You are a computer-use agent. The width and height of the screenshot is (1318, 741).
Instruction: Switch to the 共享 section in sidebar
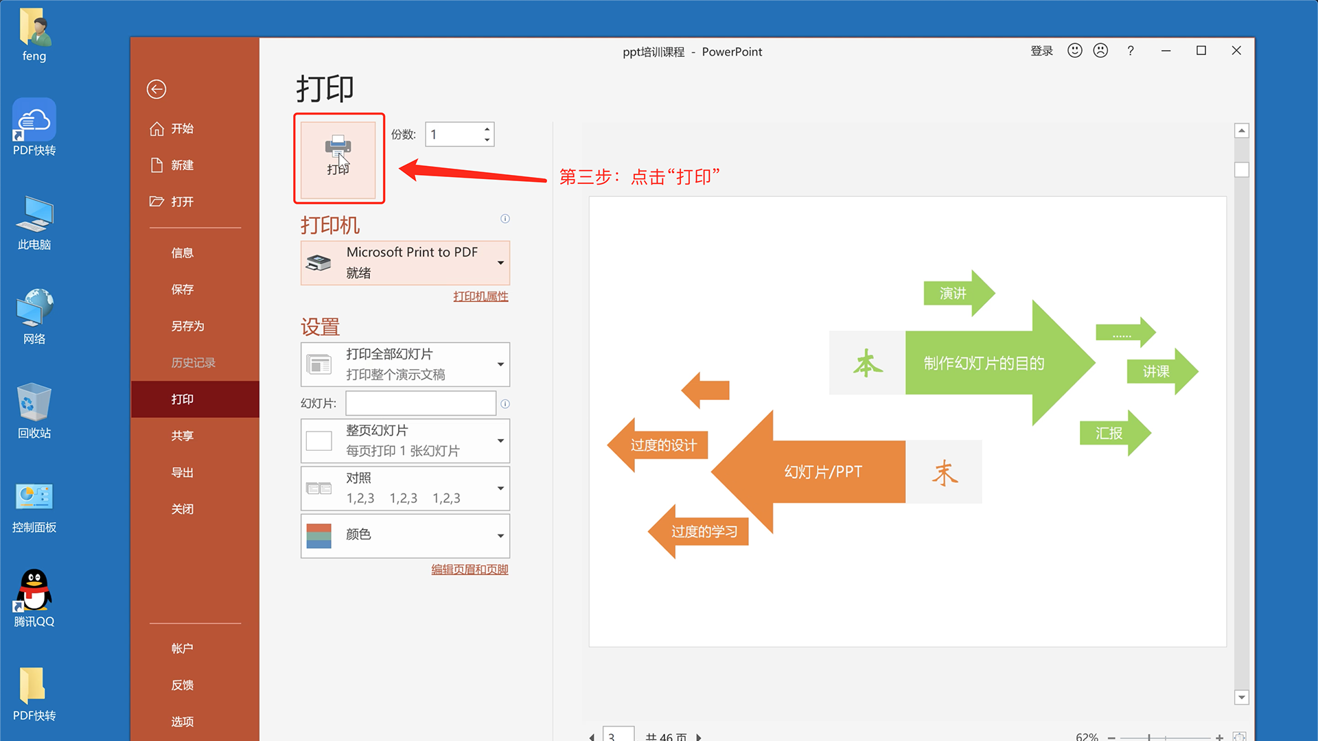coord(183,435)
